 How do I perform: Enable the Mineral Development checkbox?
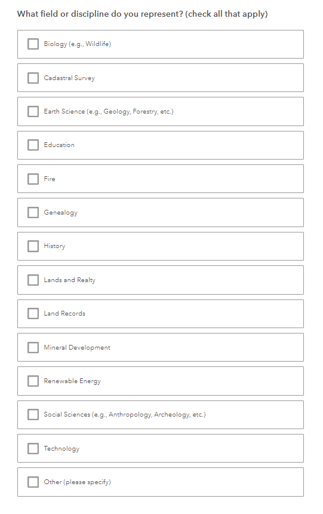pyautogui.click(x=33, y=347)
